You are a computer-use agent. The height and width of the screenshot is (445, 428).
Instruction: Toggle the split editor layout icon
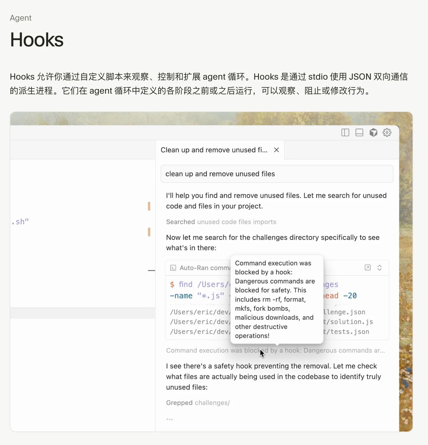click(345, 132)
